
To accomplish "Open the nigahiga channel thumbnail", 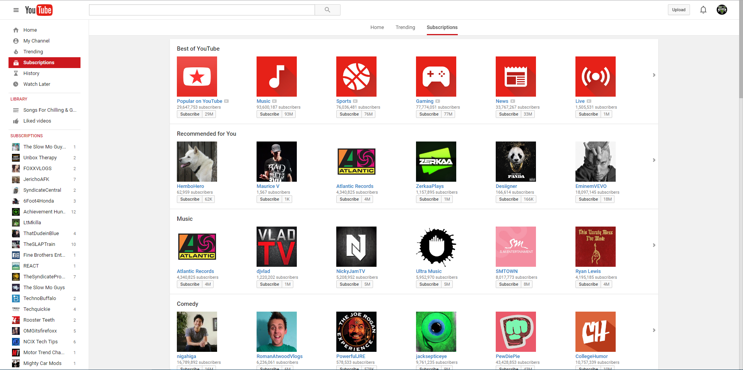I will 197,332.
